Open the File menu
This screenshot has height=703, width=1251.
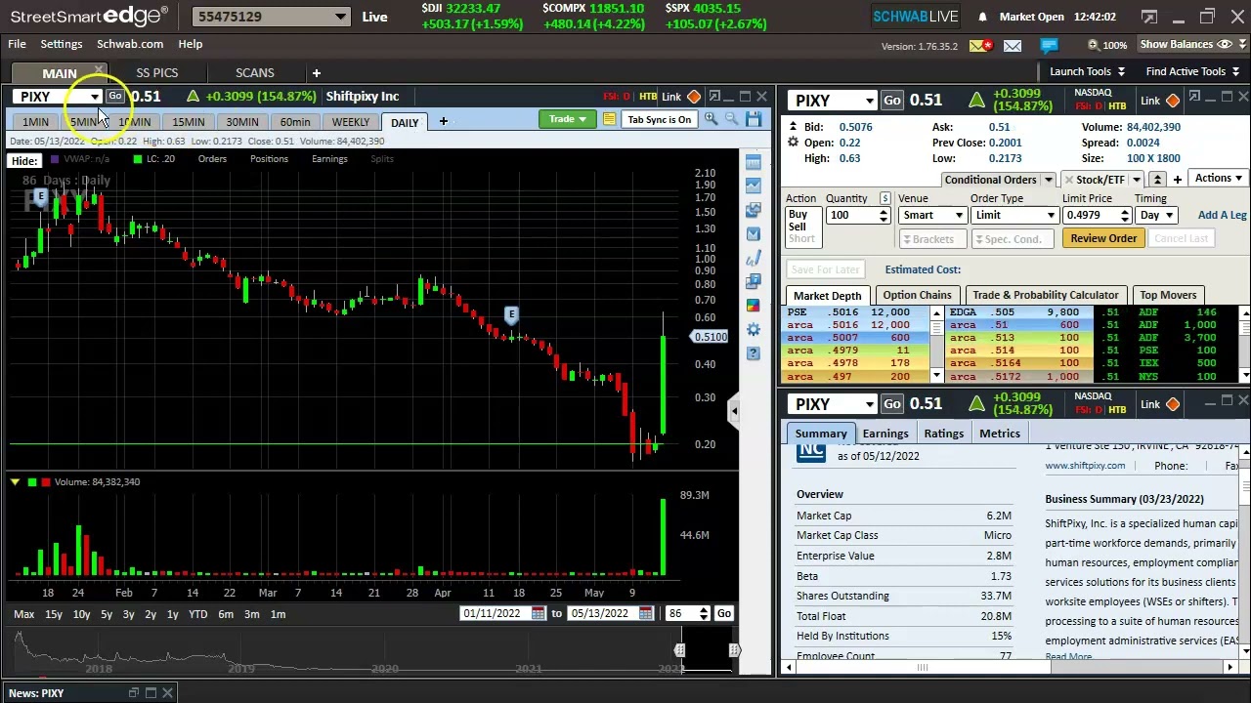[x=17, y=44]
